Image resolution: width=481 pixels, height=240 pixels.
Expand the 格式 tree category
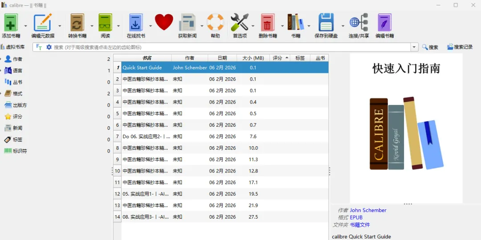point(1,94)
